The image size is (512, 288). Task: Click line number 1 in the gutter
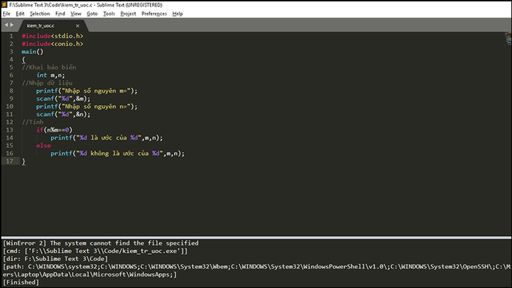click(12, 36)
